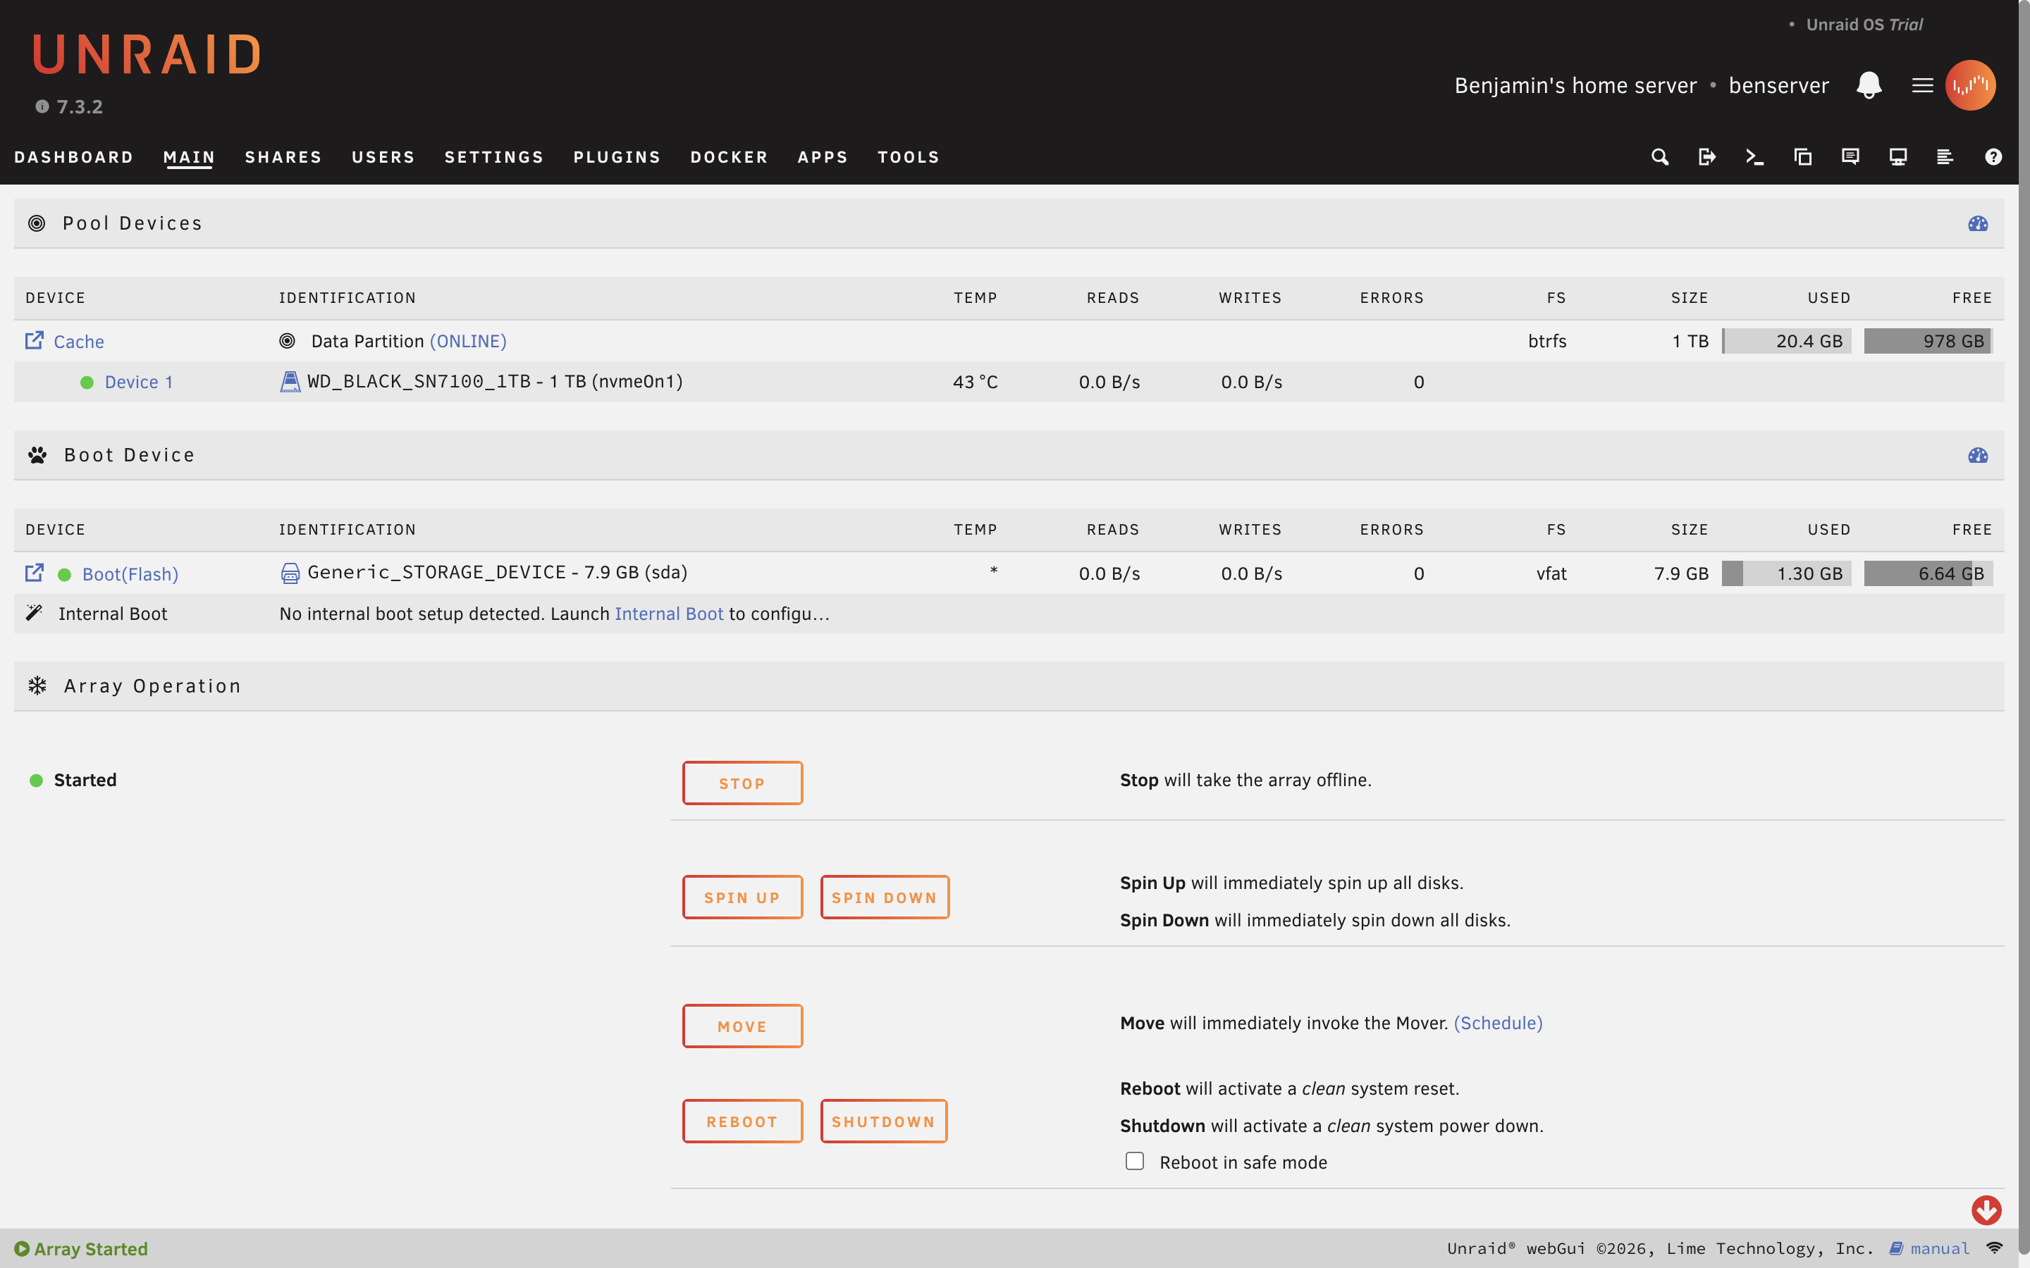Screen dimensions: 2030x1268
Task: Click the version info icon near 7.3.2
Action: [x=42, y=106]
